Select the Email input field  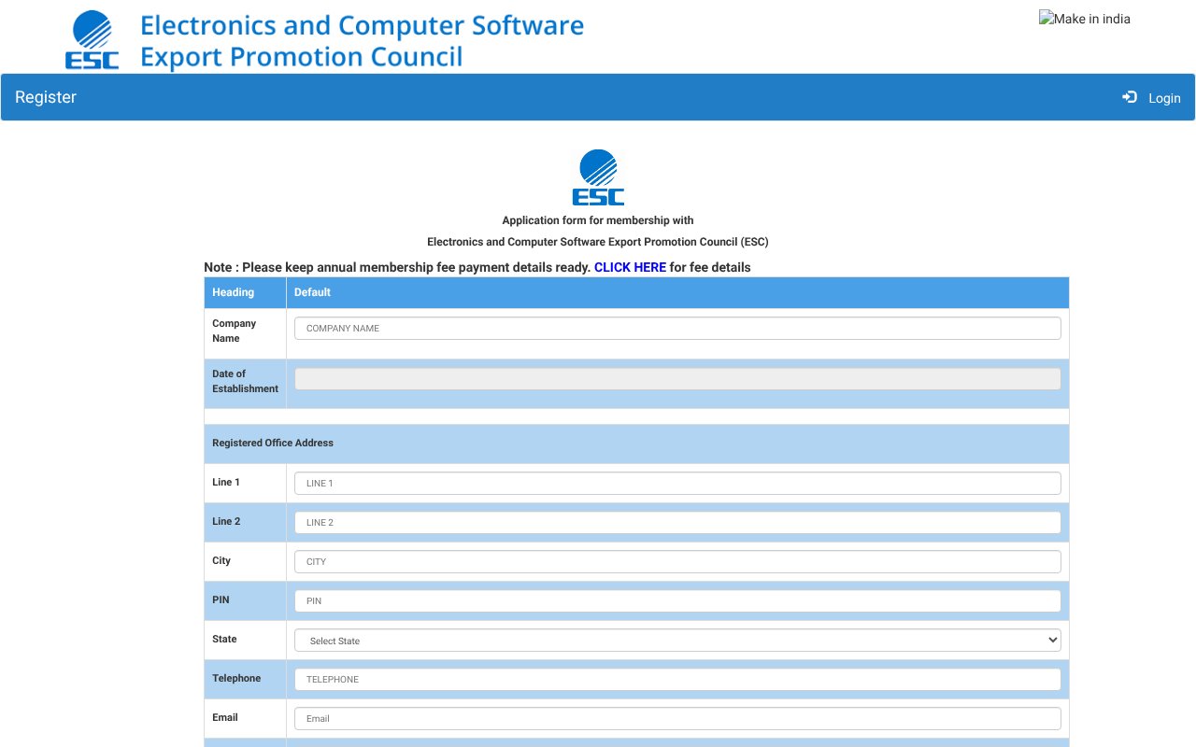click(677, 718)
